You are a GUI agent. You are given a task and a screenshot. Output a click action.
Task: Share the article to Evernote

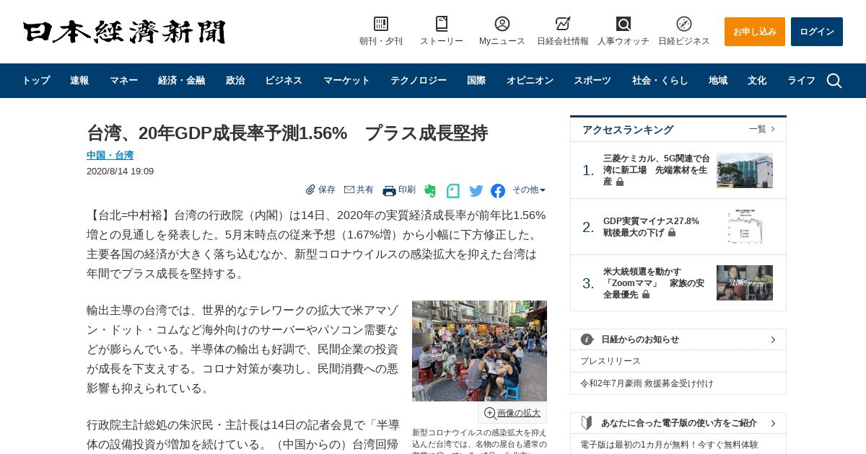[430, 191]
